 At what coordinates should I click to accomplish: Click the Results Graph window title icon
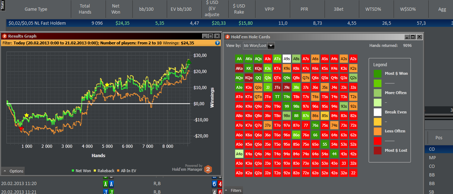click(5, 36)
